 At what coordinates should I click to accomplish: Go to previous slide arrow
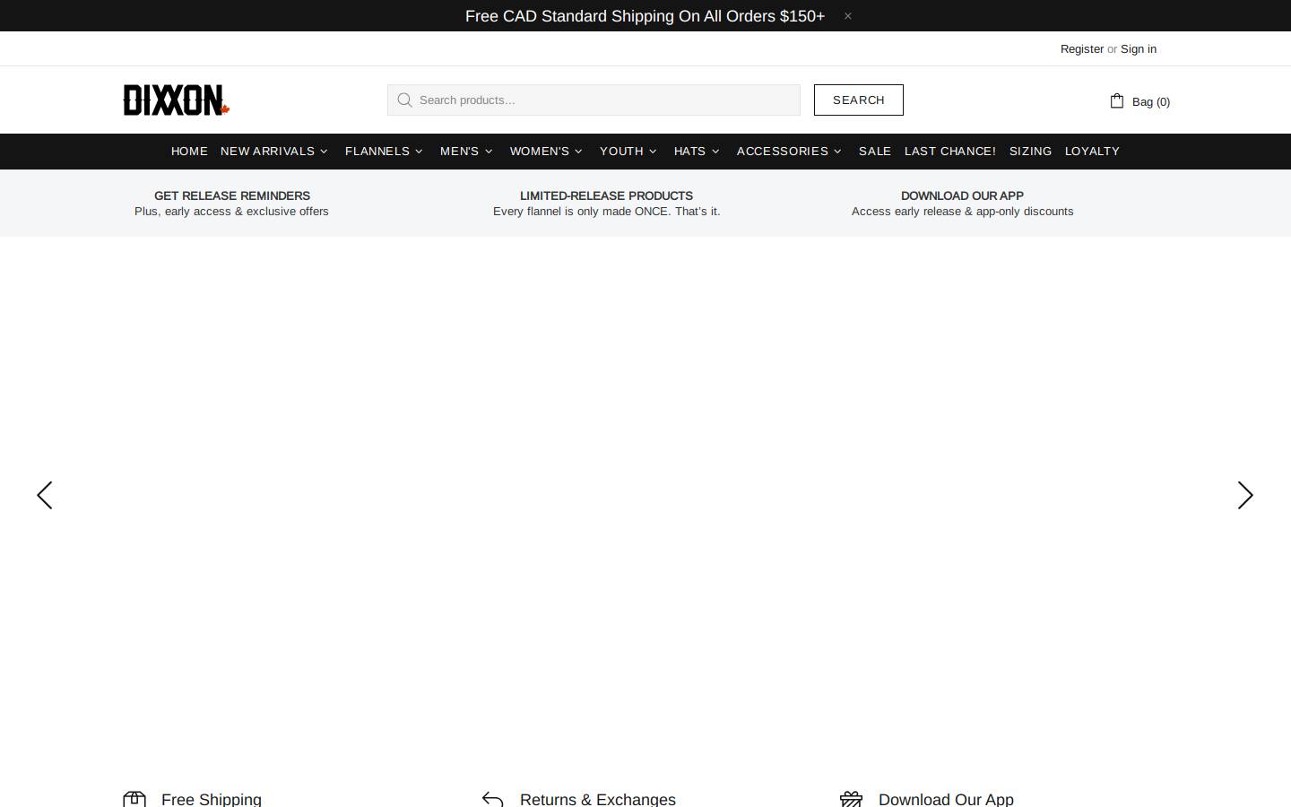point(44,495)
